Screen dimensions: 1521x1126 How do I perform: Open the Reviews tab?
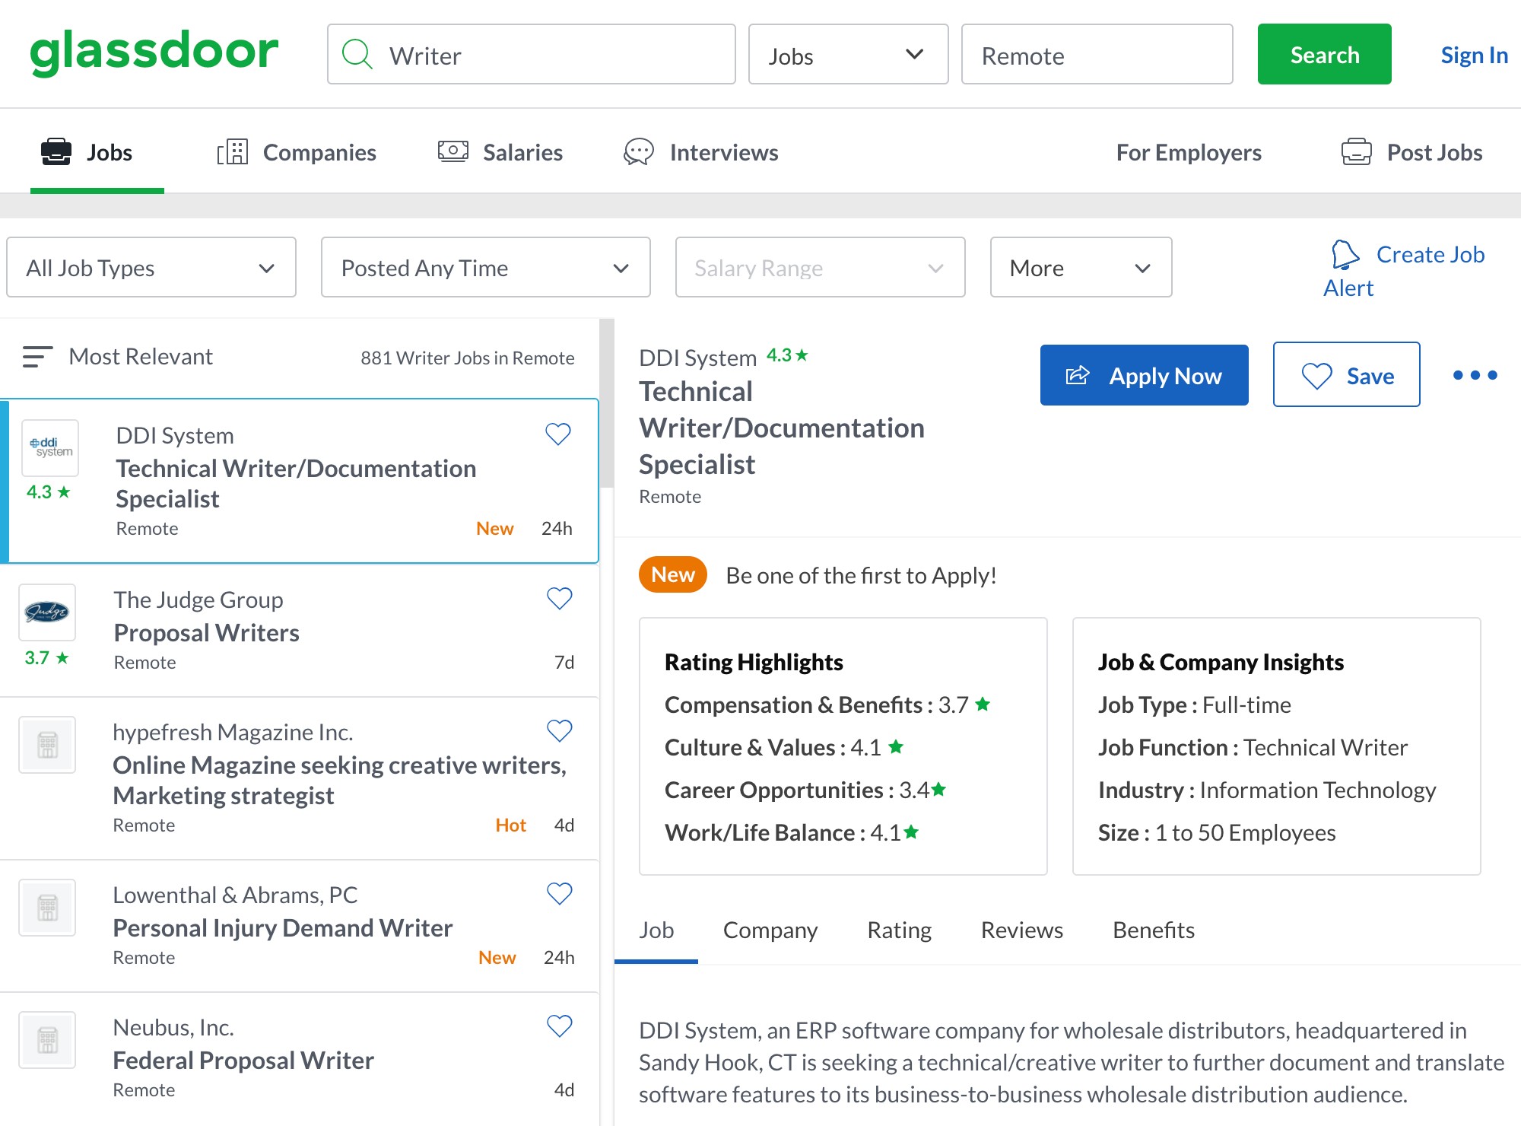[1021, 930]
